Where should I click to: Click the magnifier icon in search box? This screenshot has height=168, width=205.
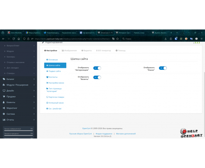[x=123, y=39]
